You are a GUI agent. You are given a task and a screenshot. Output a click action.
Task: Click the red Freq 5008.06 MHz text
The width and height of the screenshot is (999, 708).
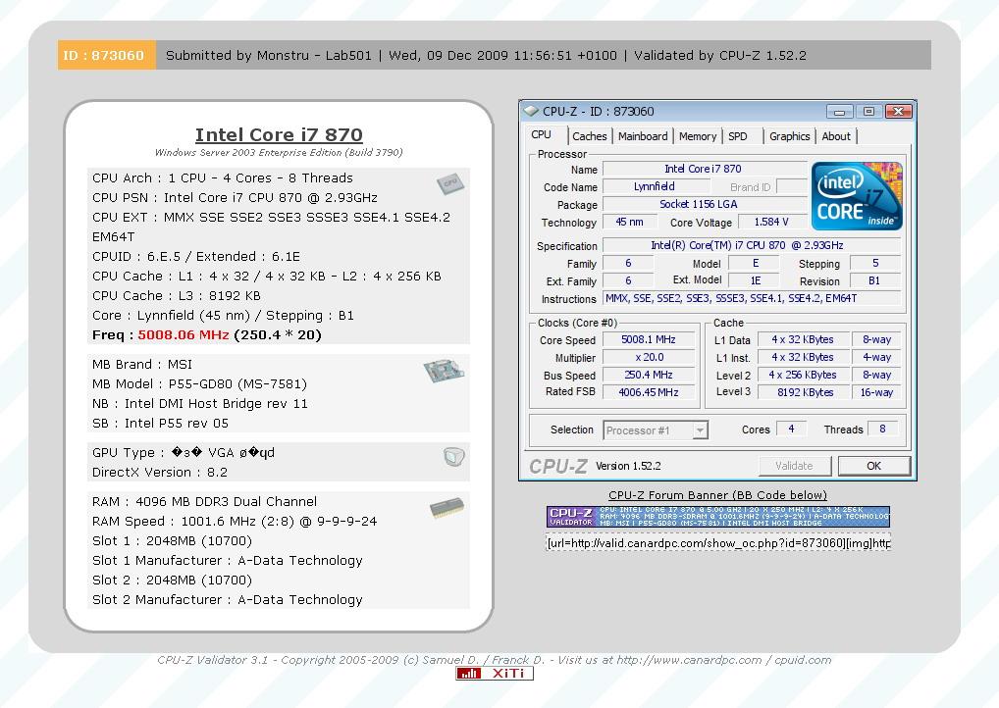click(184, 335)
